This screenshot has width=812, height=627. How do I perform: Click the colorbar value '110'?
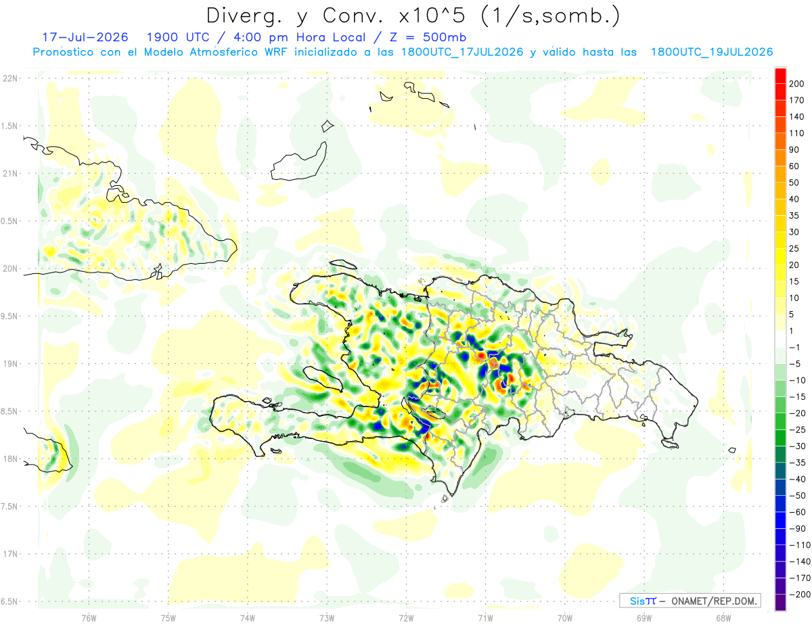point(797,133)
